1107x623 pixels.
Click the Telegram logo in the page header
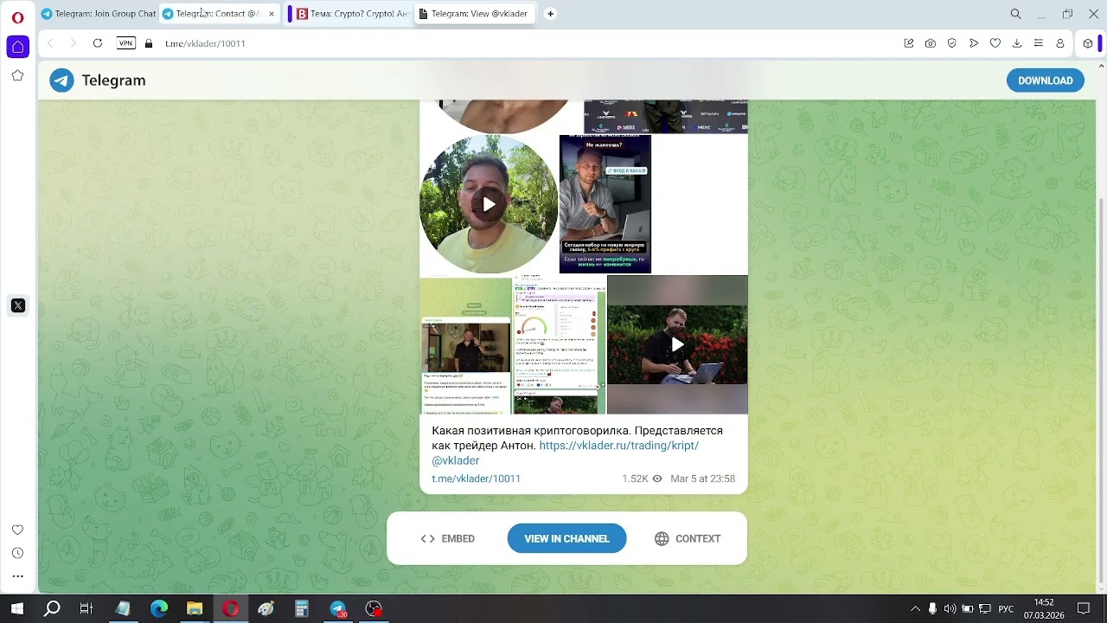[x=97, y=80]
